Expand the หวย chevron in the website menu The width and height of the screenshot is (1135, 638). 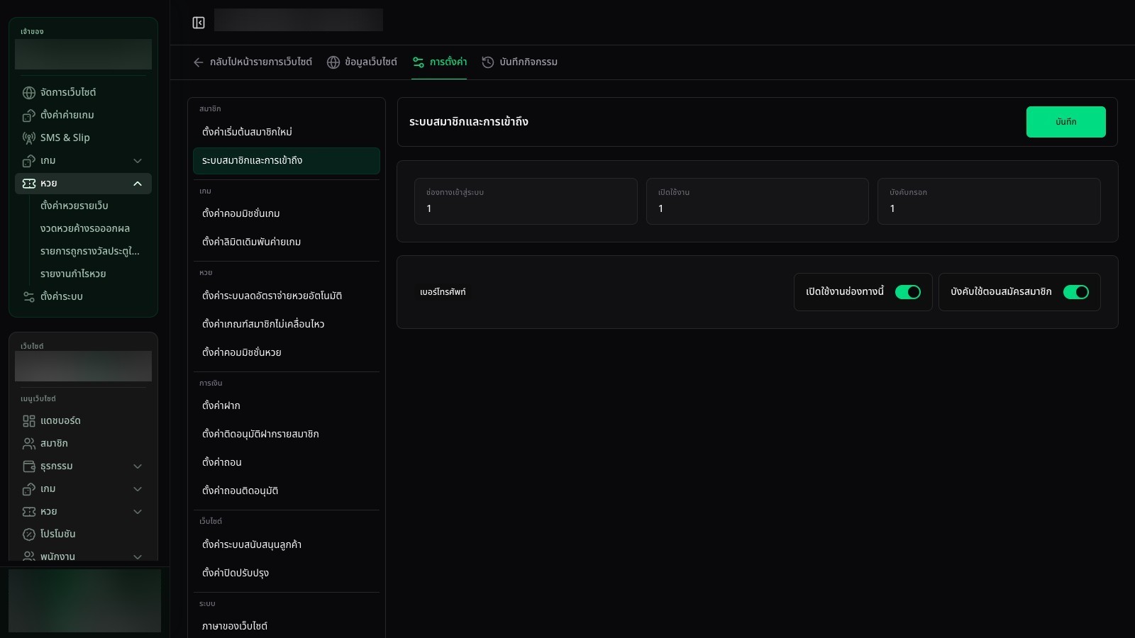point(138,512)
